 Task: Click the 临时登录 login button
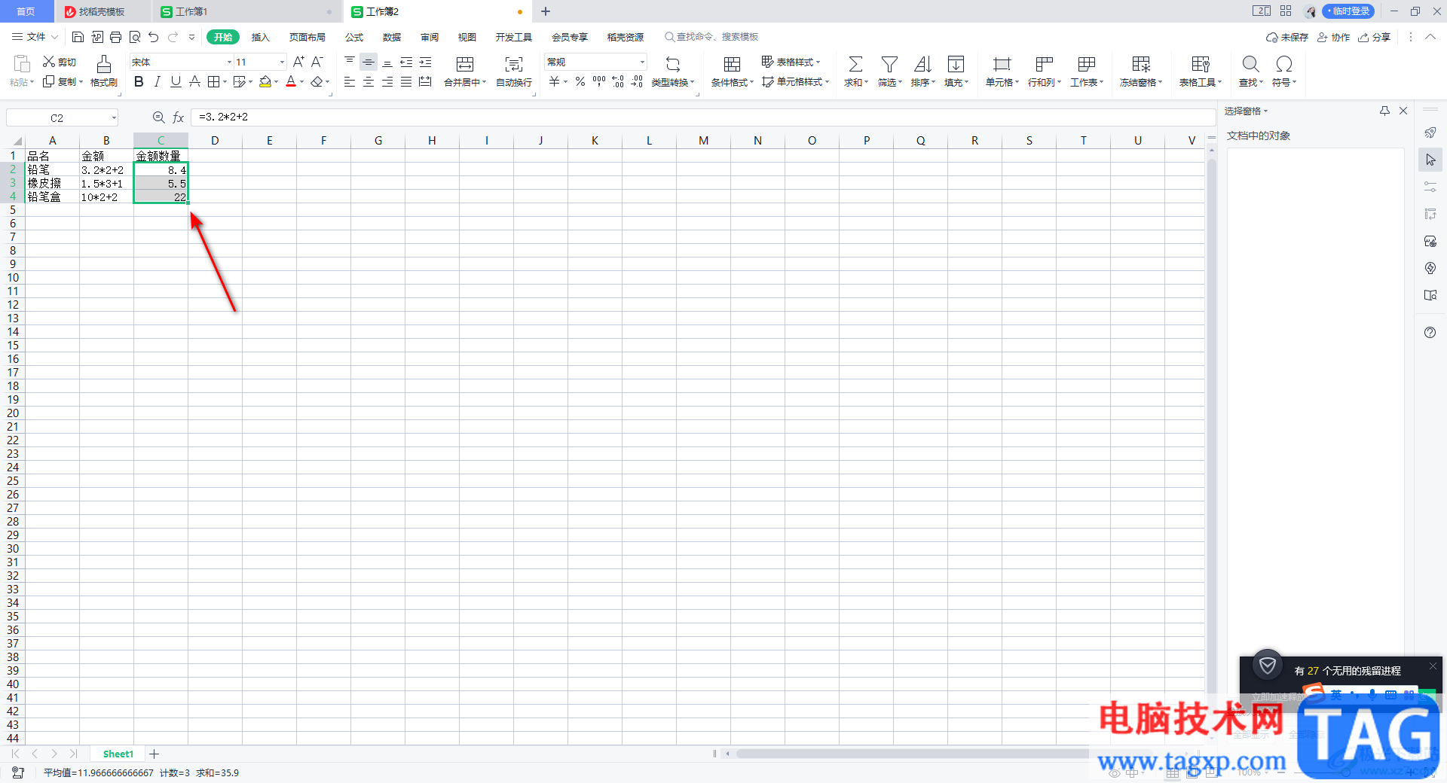[1348, 11]
